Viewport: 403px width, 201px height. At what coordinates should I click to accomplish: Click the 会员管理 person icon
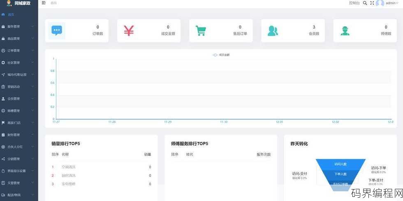pos(3,99)
